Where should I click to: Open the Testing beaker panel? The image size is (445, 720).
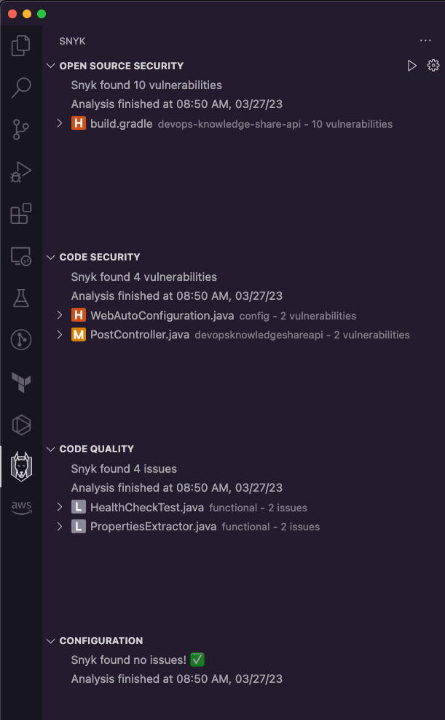point(20,298)
